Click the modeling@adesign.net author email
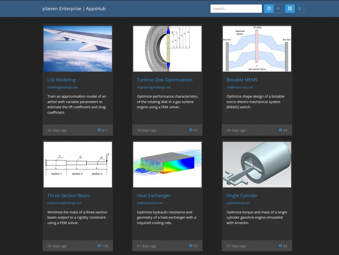 pos(62,87)
